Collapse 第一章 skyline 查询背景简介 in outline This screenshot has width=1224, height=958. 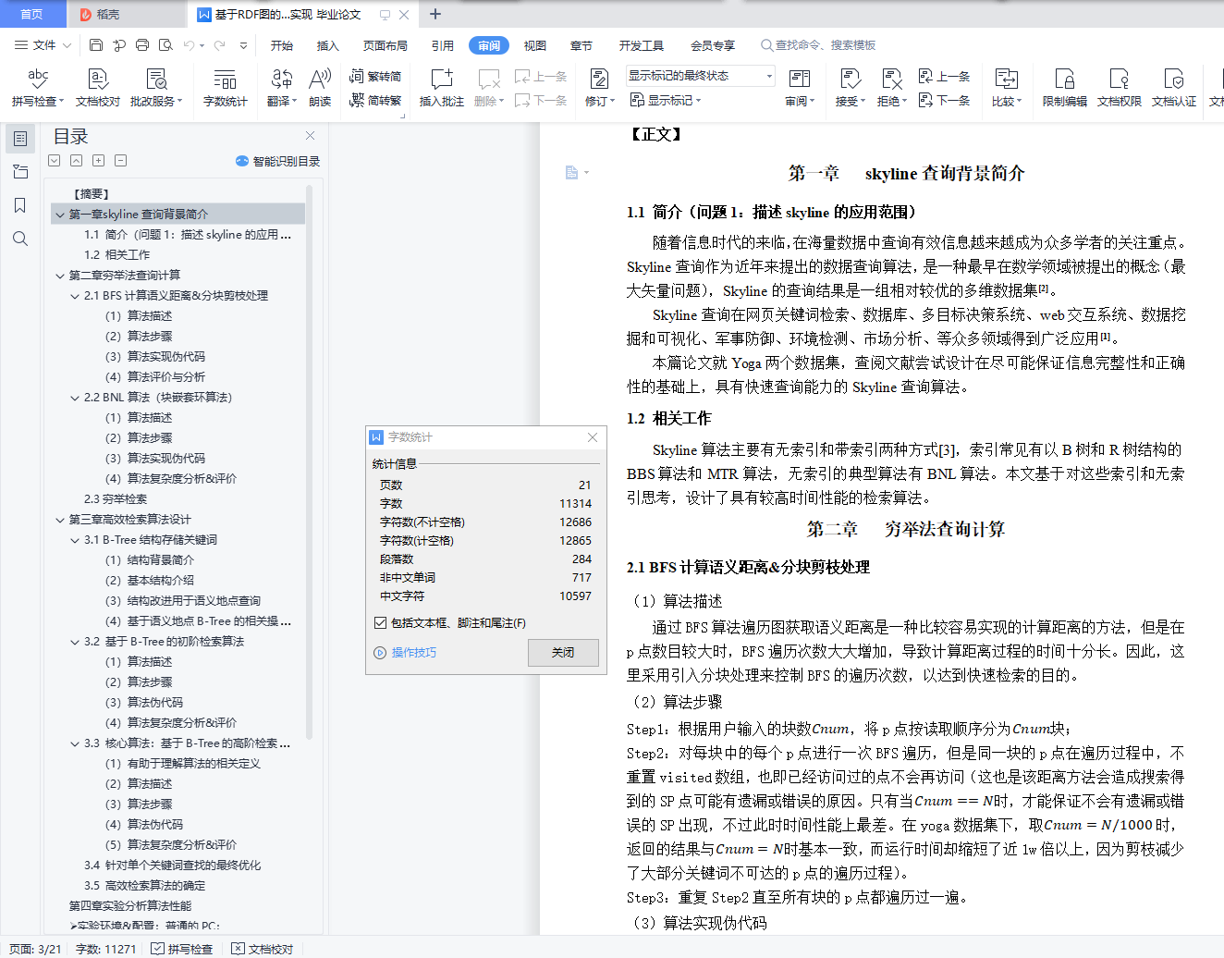click(60, 215)
